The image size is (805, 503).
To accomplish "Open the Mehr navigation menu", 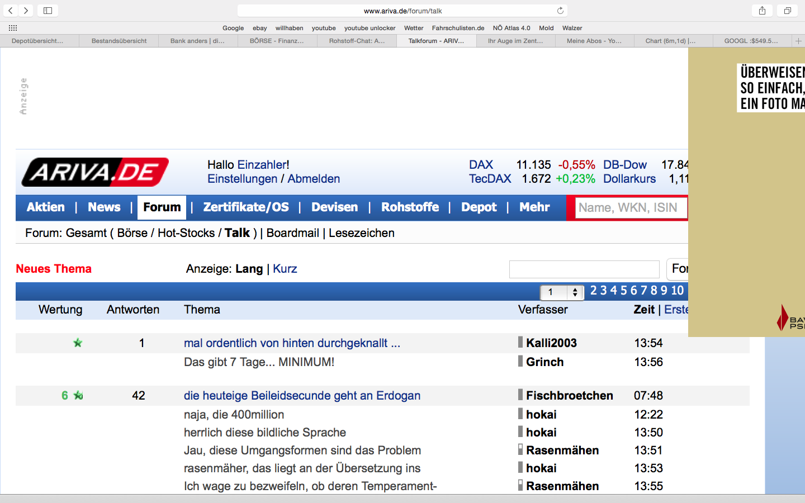I will coord(534,207).
